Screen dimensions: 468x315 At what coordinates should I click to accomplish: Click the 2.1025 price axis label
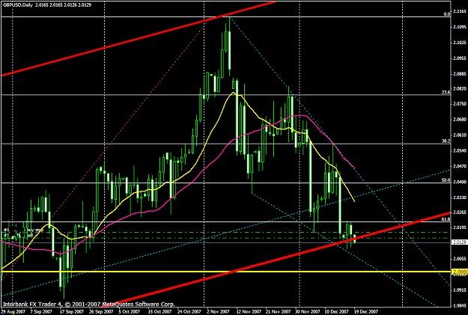(x=460, y=43)
